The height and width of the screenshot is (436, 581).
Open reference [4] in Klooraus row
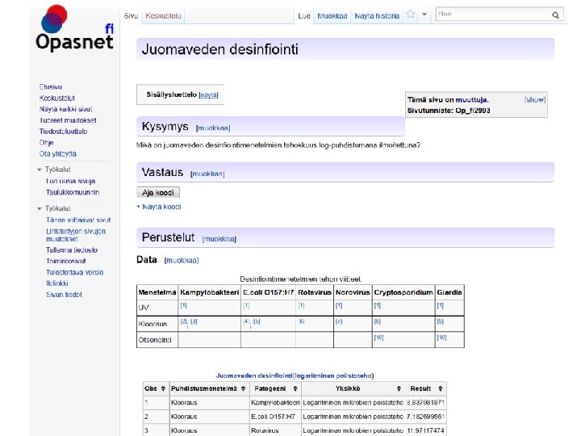tap(247, 321)
